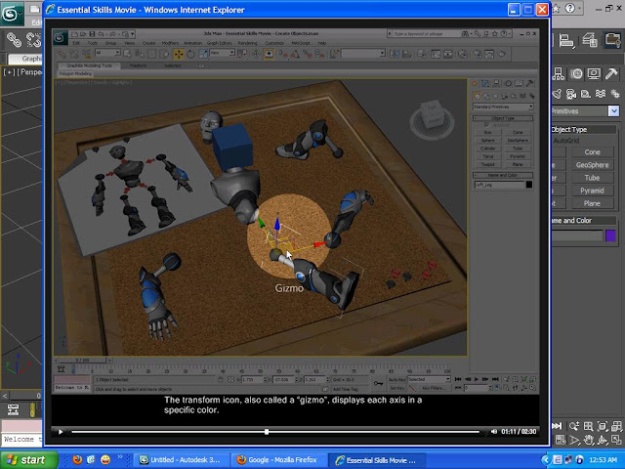Click purple color swatch in background 3ds Max
The height and width of the screenshot is (469, 625).
(x=610, y=235)
